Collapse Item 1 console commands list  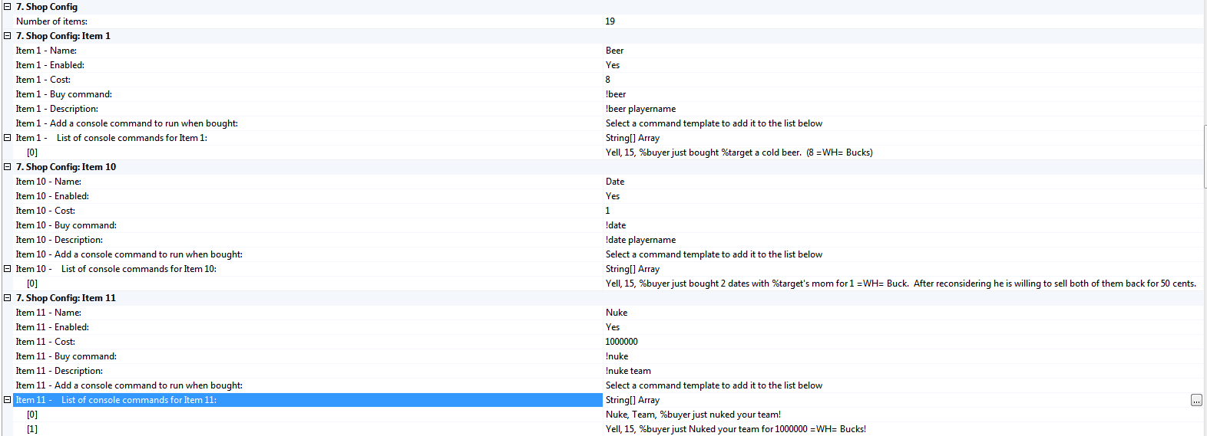[7, 138]
